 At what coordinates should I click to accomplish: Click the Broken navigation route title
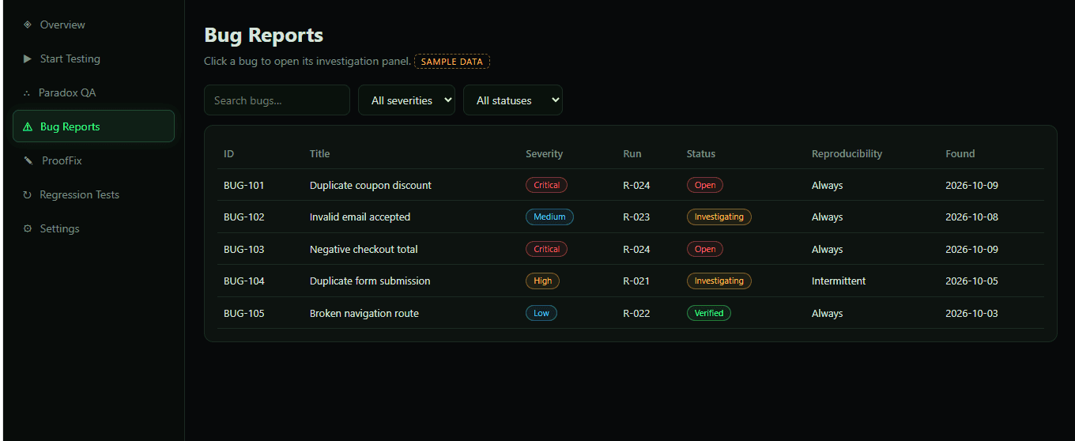click(364, 314)
